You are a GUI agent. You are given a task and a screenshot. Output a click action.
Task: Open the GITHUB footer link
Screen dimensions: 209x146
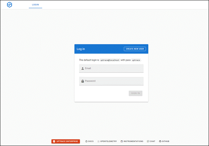click(x=164, y=141)
